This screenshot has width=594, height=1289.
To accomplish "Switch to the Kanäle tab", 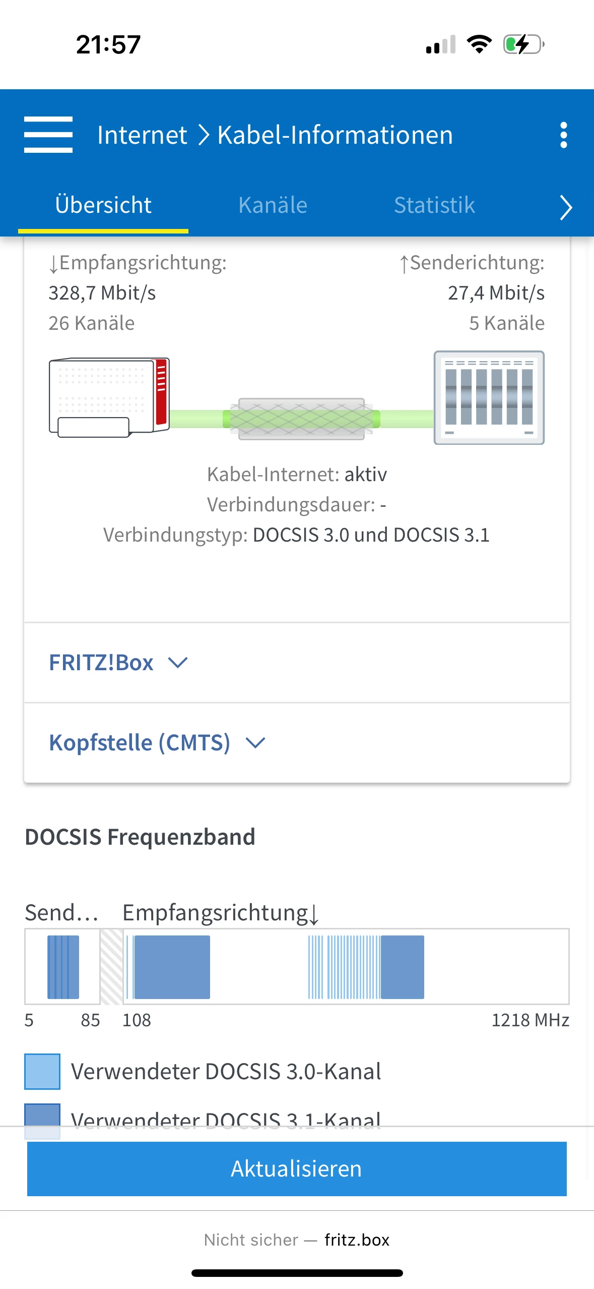I will (x=273, y=205).
